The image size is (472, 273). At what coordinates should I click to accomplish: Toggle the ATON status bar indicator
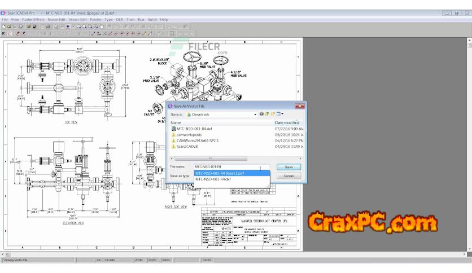(138, 260)
